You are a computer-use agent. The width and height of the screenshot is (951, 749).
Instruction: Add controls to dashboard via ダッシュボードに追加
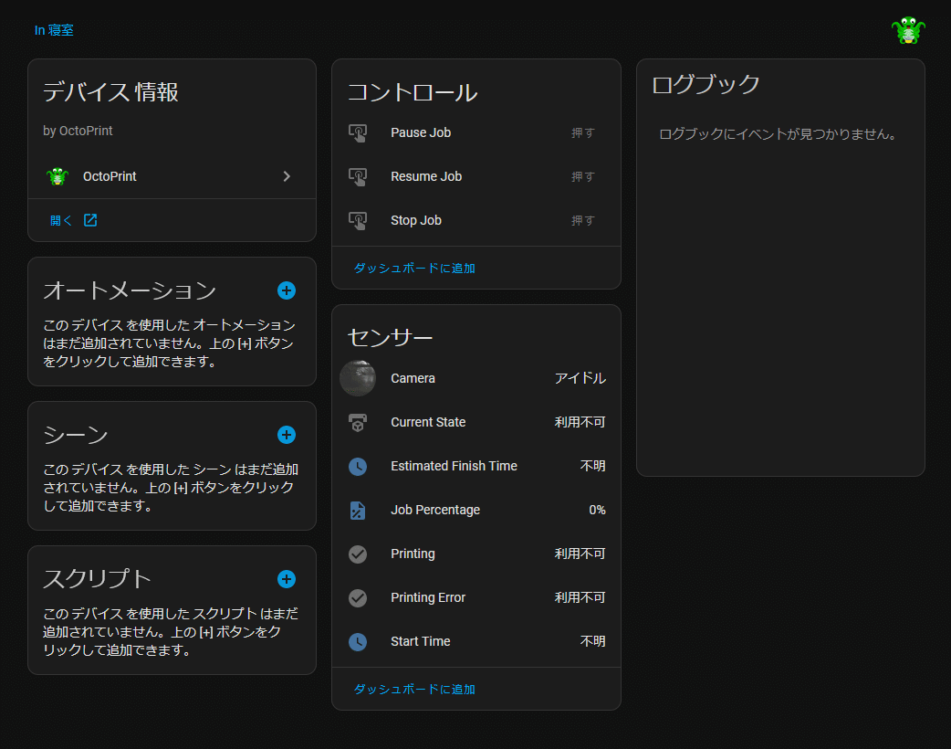414,269
